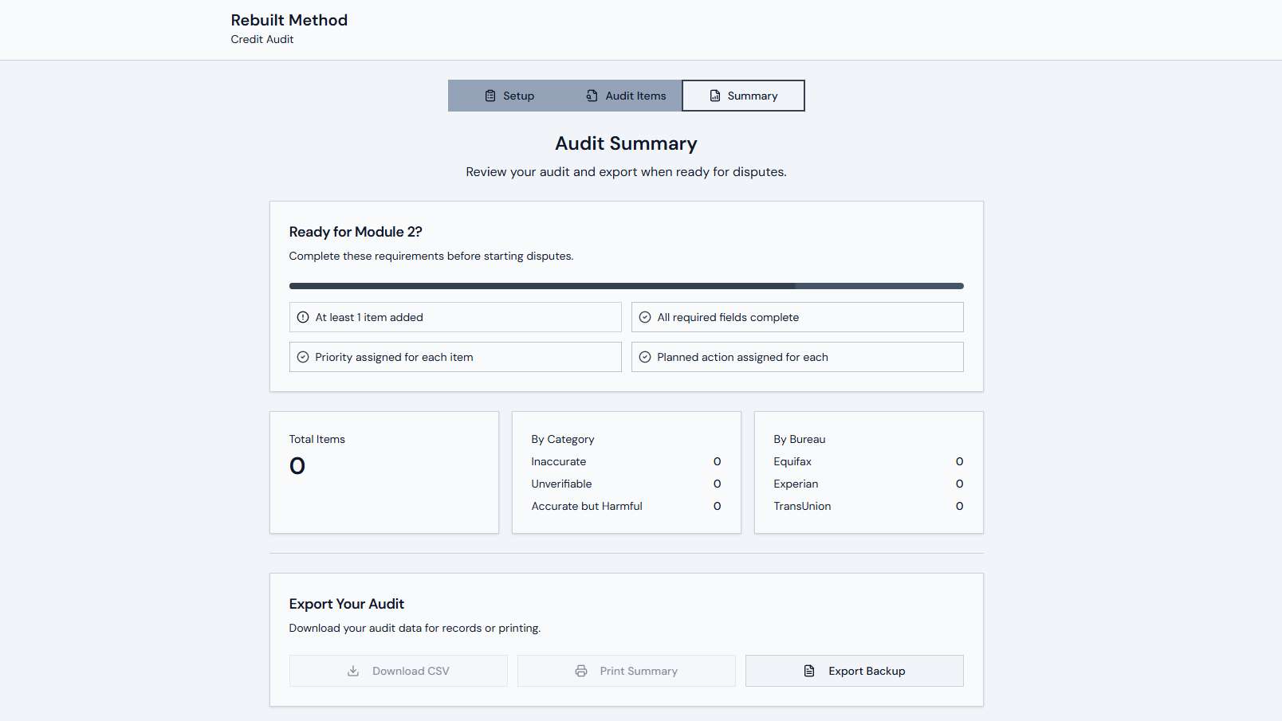
Task: Click check icon beside 'Planned action assigned for each'
Action: 645,357
